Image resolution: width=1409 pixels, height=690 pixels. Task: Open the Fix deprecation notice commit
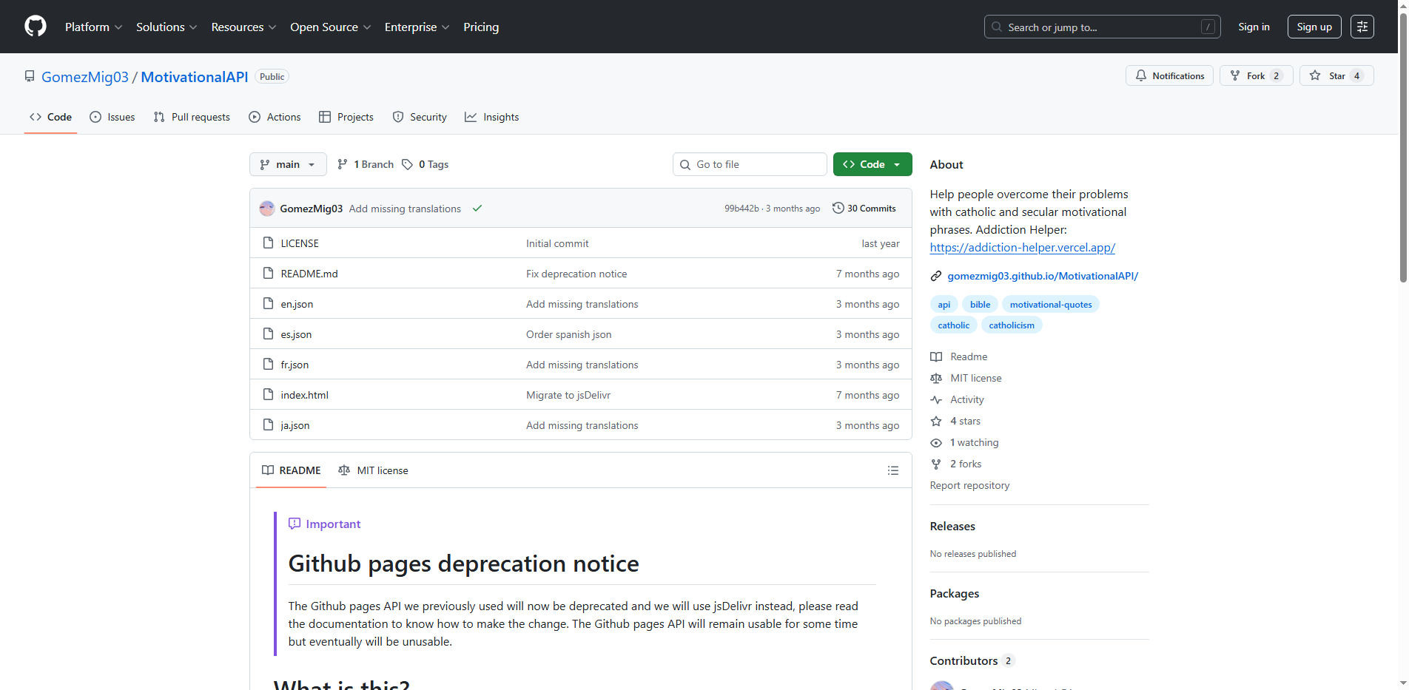tap(576, 274)
